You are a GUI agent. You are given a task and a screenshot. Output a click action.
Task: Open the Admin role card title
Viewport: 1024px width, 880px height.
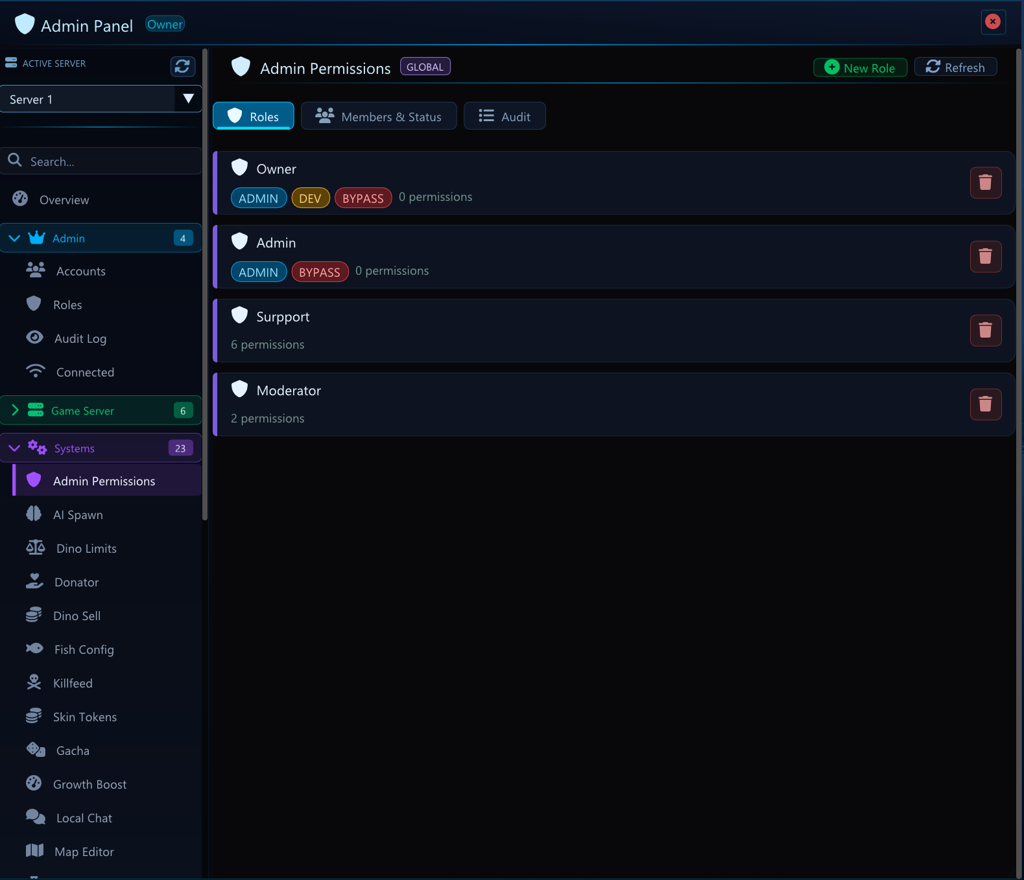[276, 242]
